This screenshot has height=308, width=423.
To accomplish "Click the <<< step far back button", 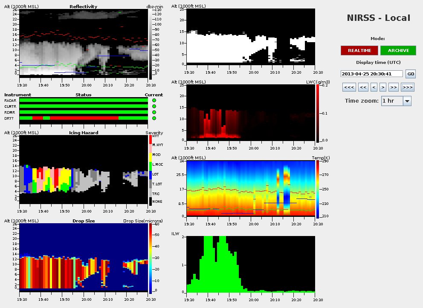I will (x=349, y=87).
